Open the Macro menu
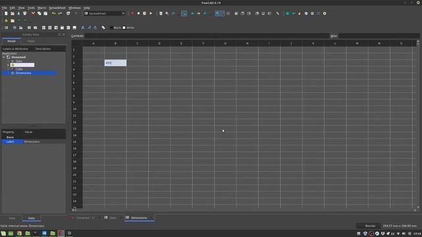Viewport: 422px width, 237px height. tap(42, 8)
